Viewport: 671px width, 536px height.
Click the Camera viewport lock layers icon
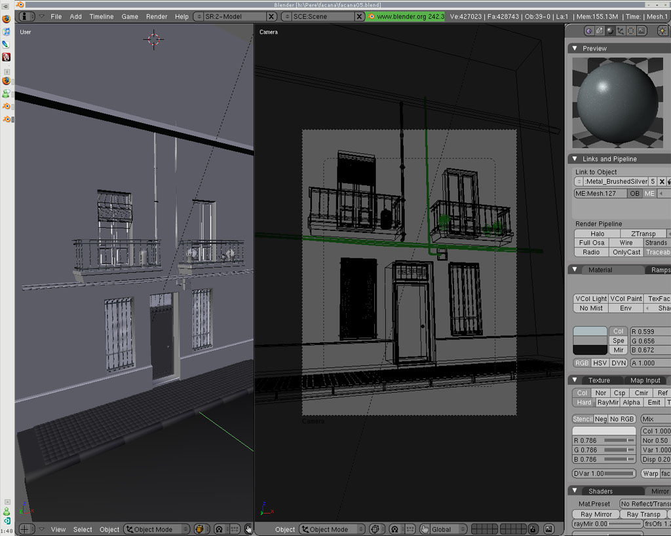pos(533,529)
